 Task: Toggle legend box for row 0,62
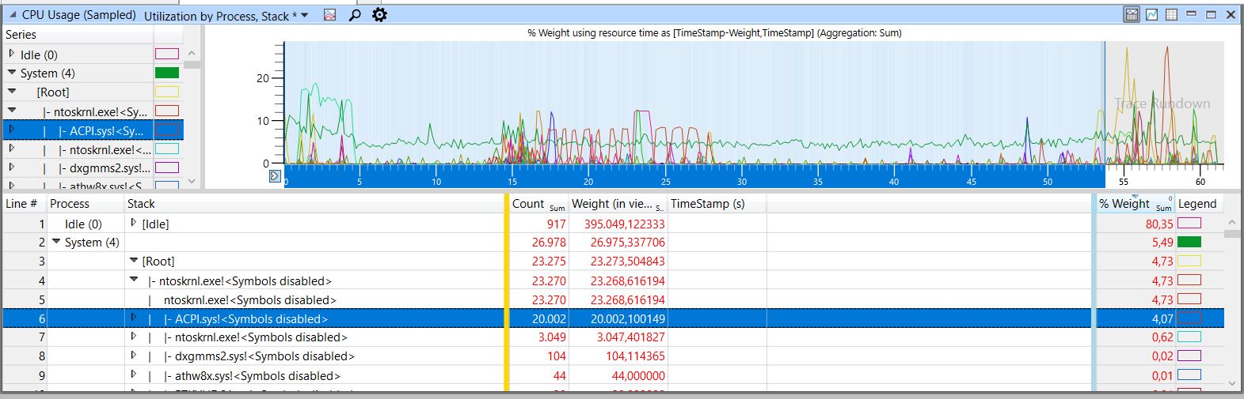pos(1189,337)
